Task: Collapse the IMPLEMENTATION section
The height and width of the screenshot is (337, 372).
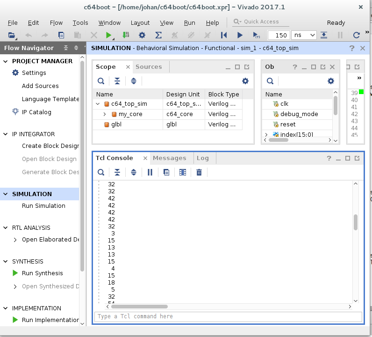Action: (x=6, y=308)
